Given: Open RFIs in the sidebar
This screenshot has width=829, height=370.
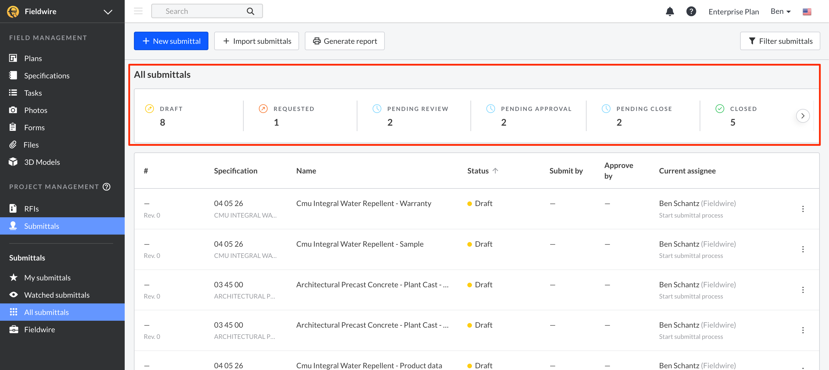Looking at the screenshot, I should point(62,209).
